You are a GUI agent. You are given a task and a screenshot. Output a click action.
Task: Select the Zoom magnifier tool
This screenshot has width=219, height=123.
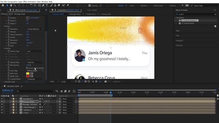pyautogui.click(x=15, y=5)
